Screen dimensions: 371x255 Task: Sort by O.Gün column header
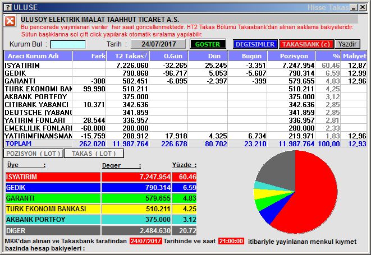click(169, 56)
